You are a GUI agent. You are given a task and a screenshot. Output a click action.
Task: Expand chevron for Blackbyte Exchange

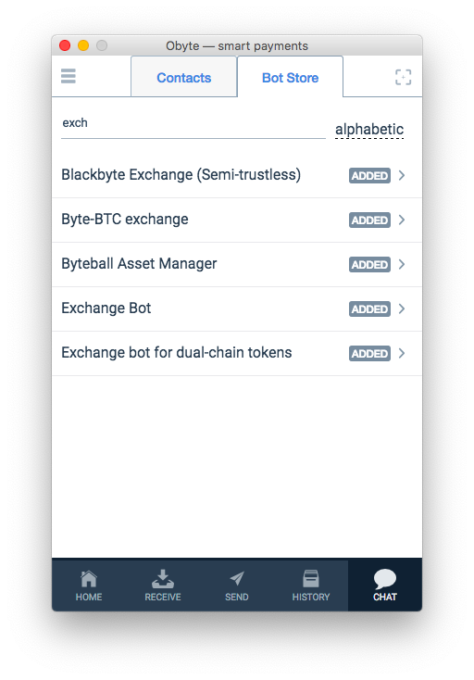[402, 175]
